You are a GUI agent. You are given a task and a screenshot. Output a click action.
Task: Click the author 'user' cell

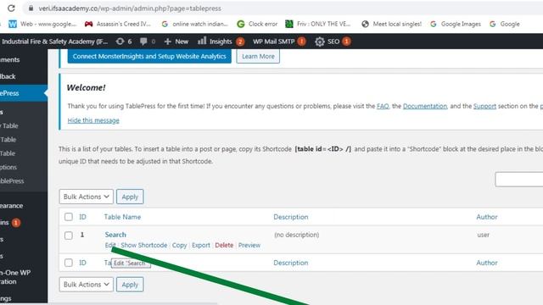(x=484, y=235)
